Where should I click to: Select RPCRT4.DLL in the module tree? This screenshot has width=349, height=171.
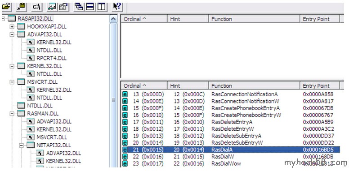(51, 58)
